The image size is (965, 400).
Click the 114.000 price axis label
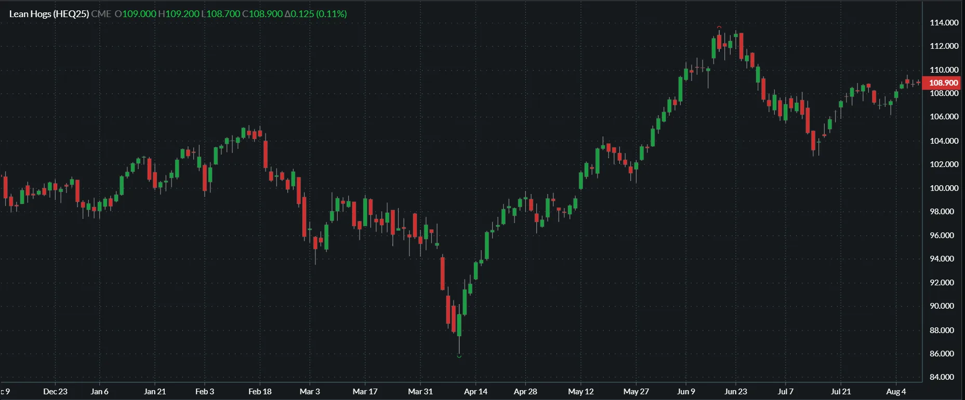[944, 23]
